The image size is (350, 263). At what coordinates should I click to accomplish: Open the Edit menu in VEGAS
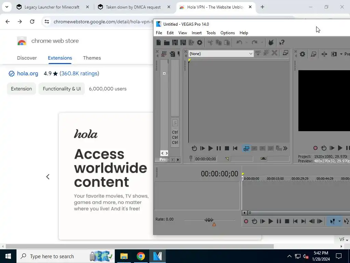pos(170,33)
